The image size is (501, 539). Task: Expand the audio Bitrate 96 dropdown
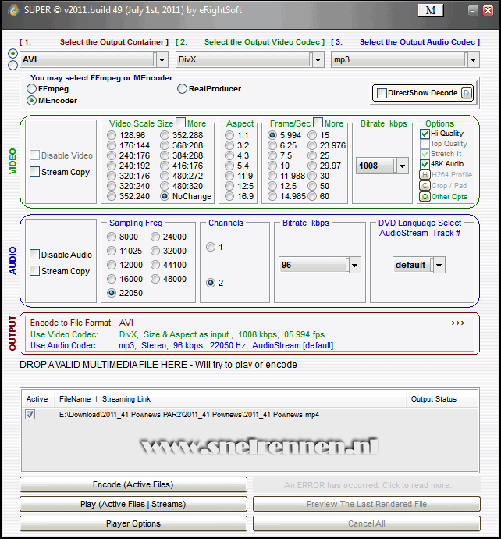coord(355,265)
